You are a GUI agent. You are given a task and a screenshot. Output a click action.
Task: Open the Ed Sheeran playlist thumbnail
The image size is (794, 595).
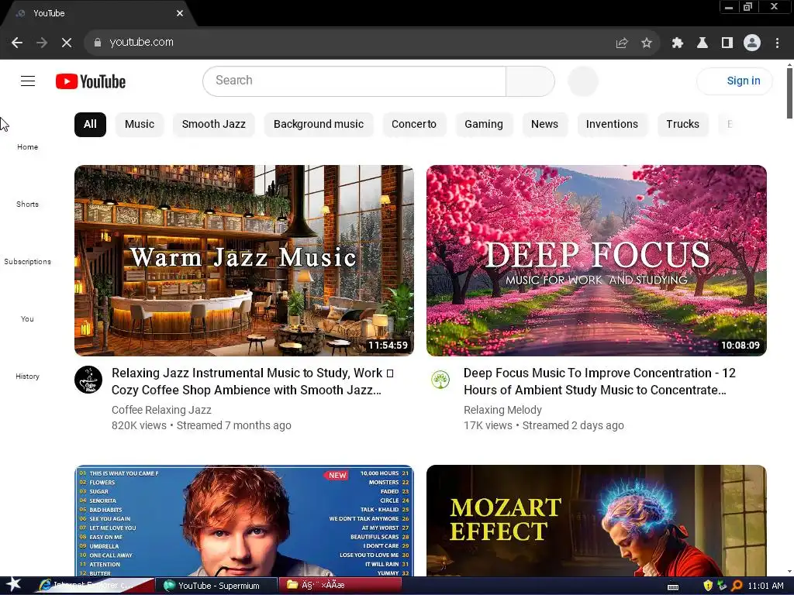coord(244,521)
